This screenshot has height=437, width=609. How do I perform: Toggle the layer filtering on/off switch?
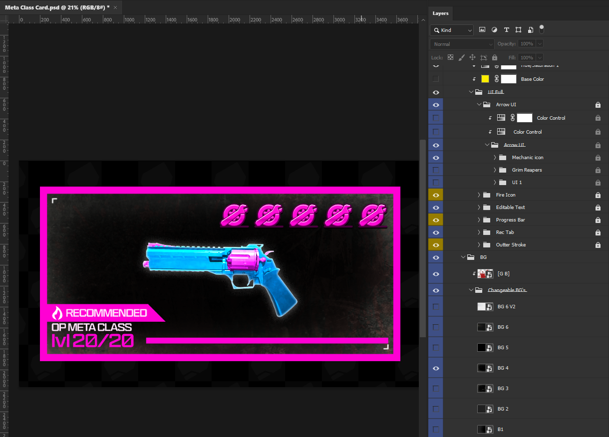(x=542, y=30)
